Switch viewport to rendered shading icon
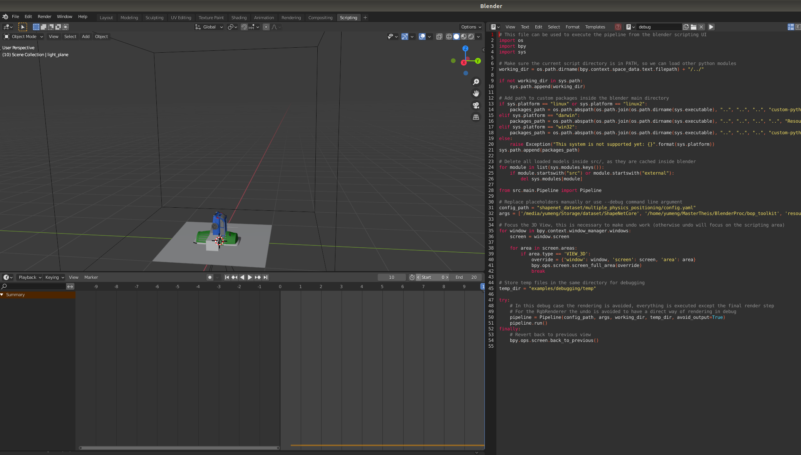Viewport: 801px width, 455px height. (x=471, y=36)
